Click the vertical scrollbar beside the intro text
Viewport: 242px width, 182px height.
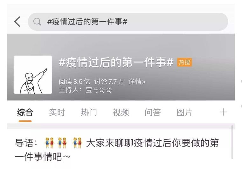(x=232, y=142)
